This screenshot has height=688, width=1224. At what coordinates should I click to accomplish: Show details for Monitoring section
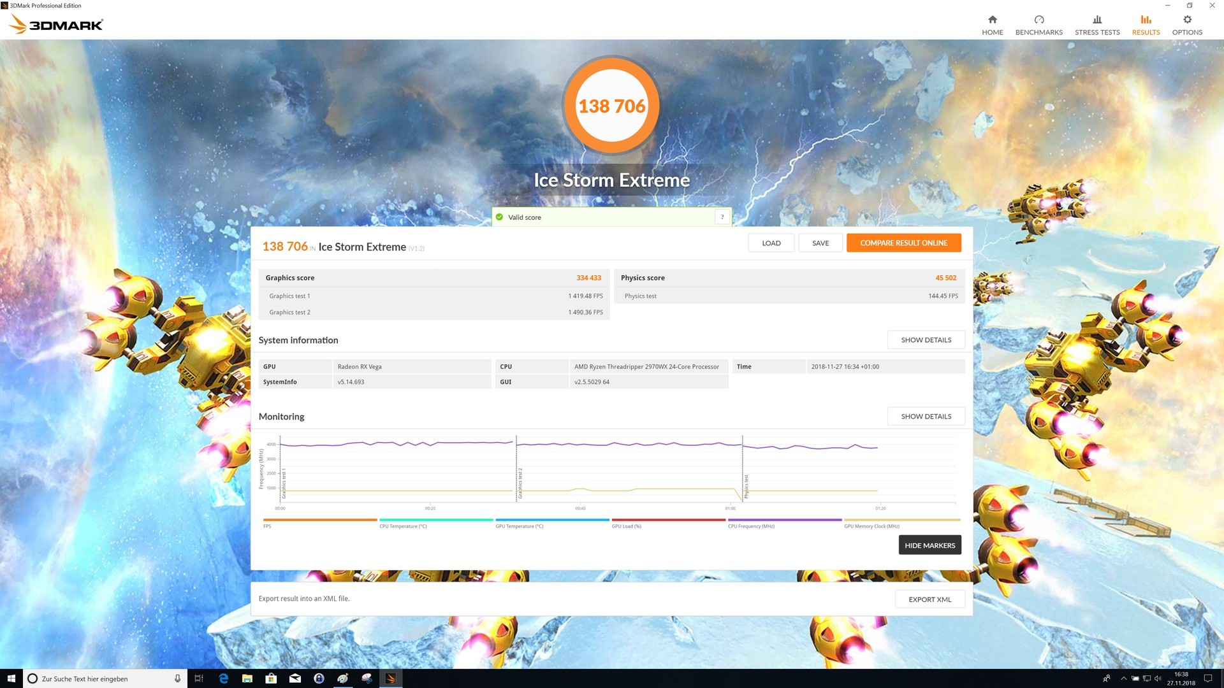pyautogui.click(x=926, y=417)
